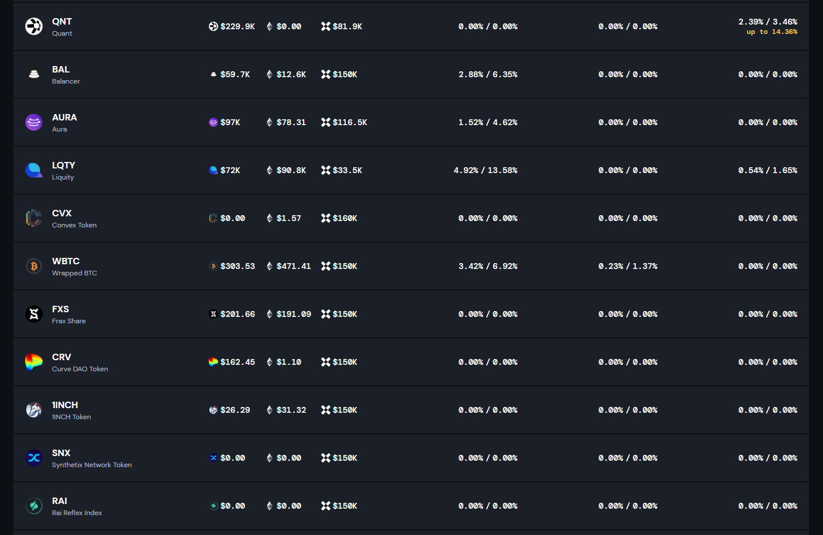Click the LQTY Liquity token logo

tap(34, 170)
